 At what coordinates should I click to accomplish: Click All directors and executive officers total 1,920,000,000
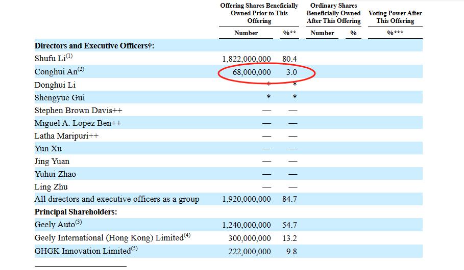coord(247,199)
